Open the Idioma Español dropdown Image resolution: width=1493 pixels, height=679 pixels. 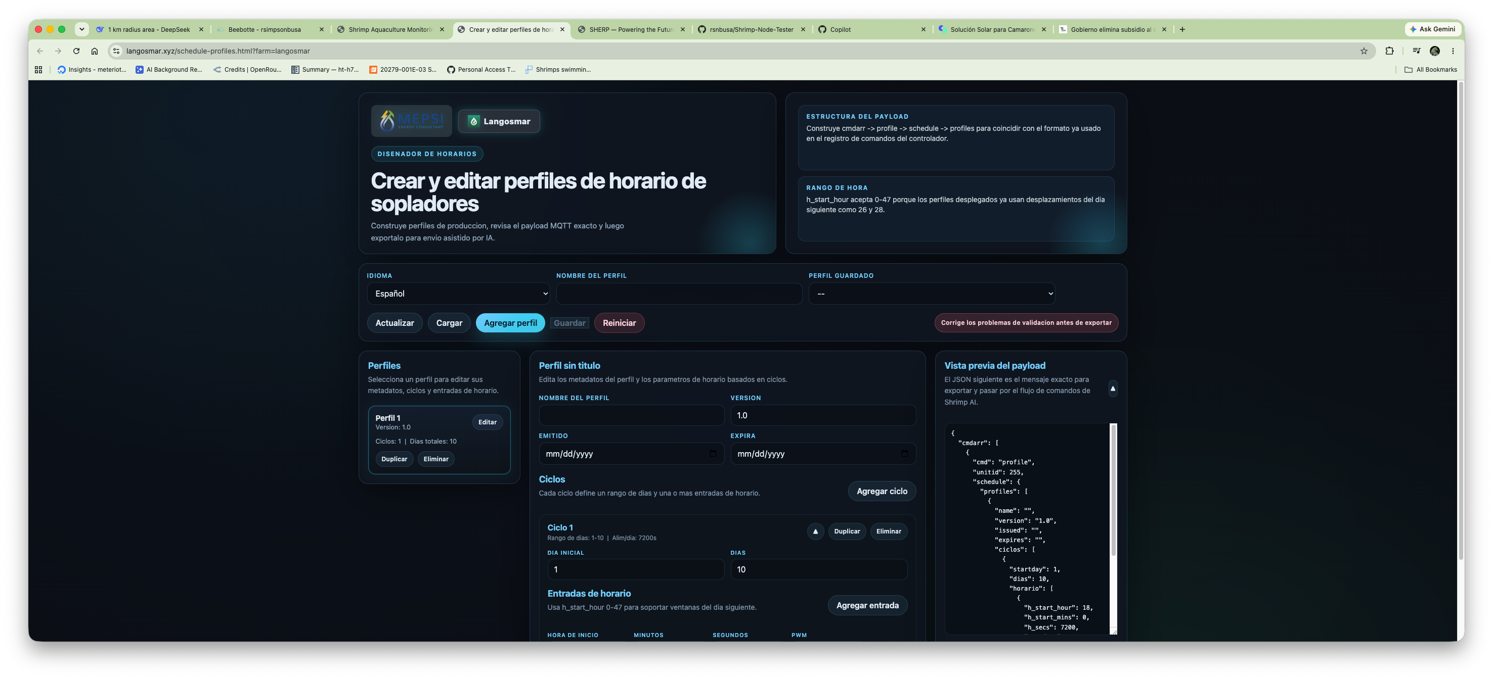coord(458,294)
